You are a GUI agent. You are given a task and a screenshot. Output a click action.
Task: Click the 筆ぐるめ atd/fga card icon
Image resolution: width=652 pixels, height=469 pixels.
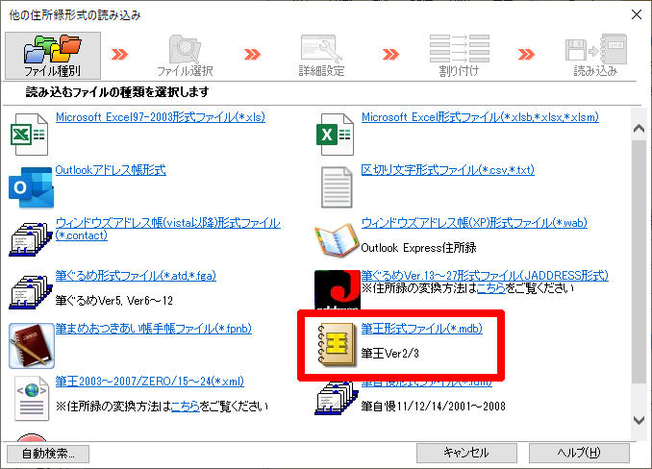[31, 291]
